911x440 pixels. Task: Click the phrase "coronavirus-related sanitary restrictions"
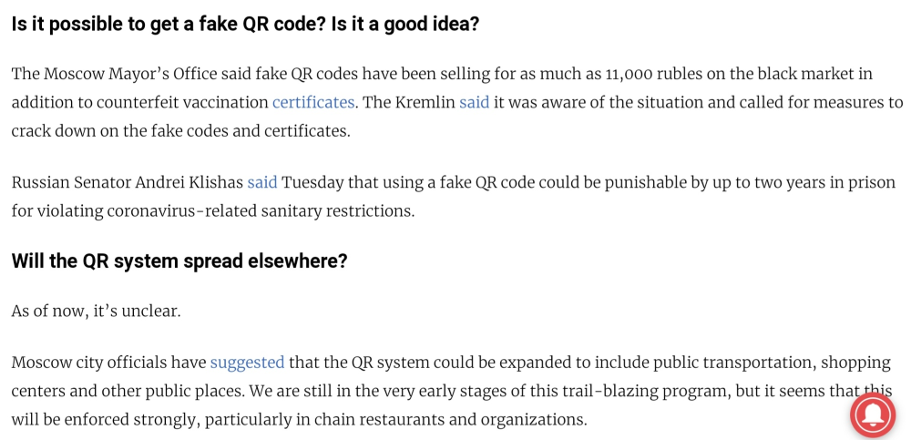[261, 211]
